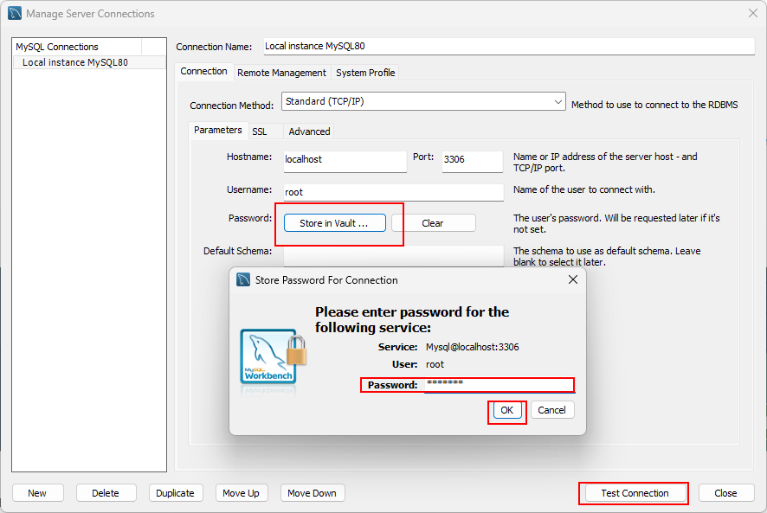
Task: Close the Store Password For Connection dialog
Action: 573,279
